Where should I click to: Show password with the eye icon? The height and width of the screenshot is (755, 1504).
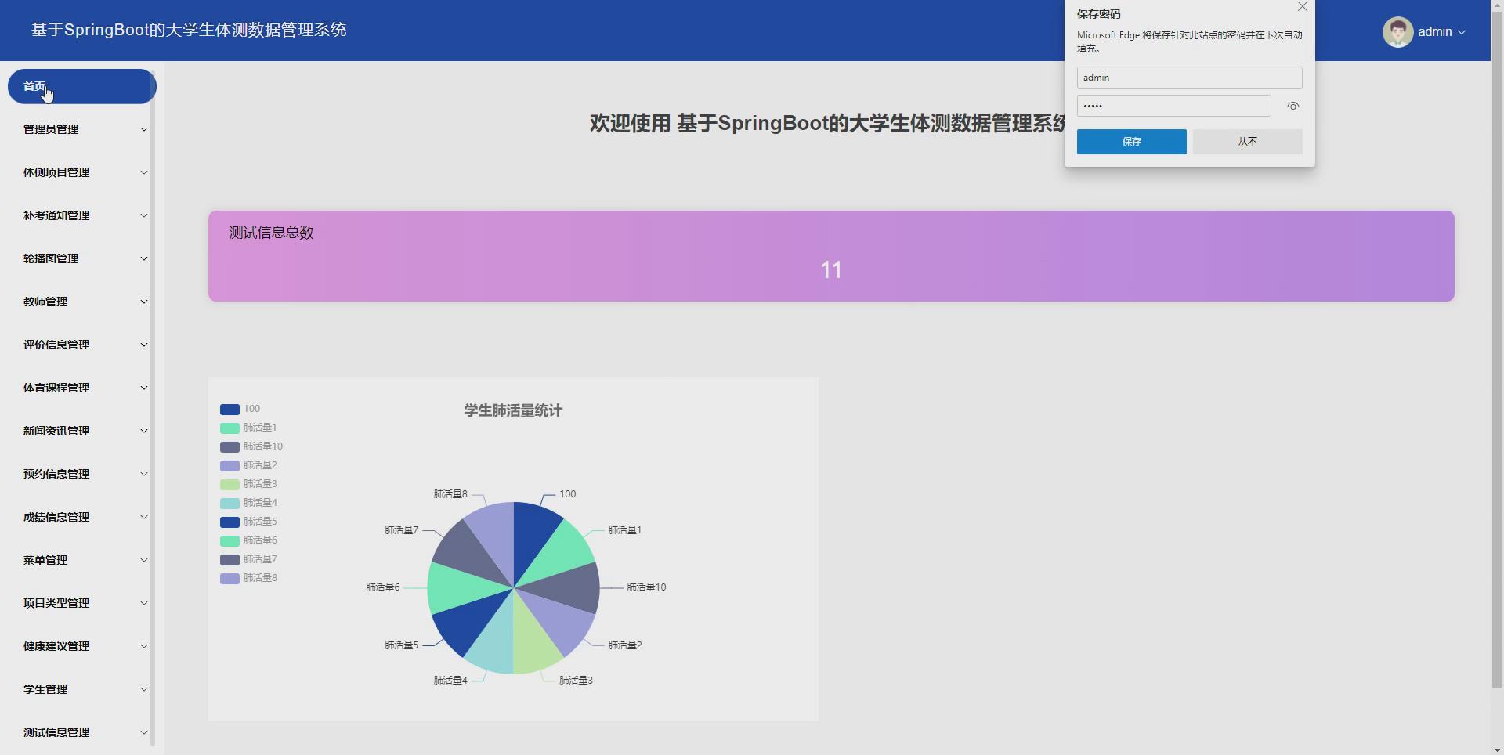coord(1293,106)
